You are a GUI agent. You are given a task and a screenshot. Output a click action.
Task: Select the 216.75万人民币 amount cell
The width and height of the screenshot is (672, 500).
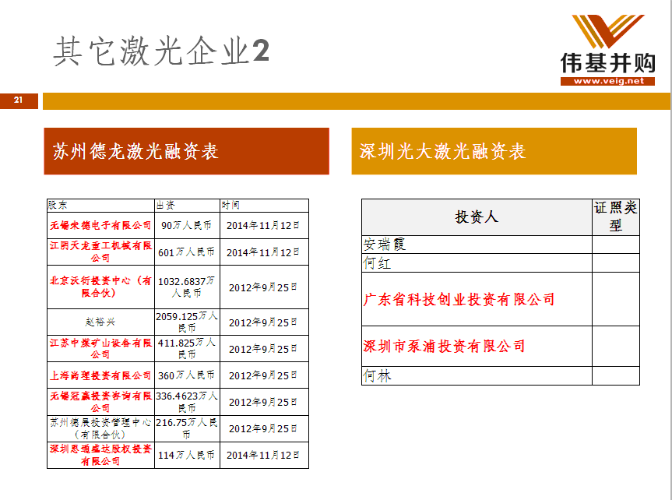click(187, 428)
